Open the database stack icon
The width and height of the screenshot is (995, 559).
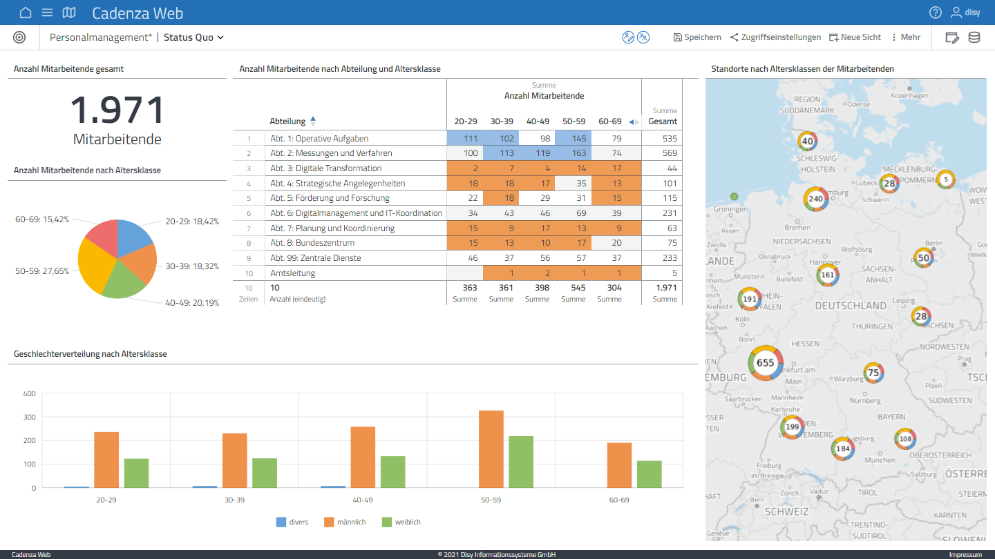(x=974, y=37)
